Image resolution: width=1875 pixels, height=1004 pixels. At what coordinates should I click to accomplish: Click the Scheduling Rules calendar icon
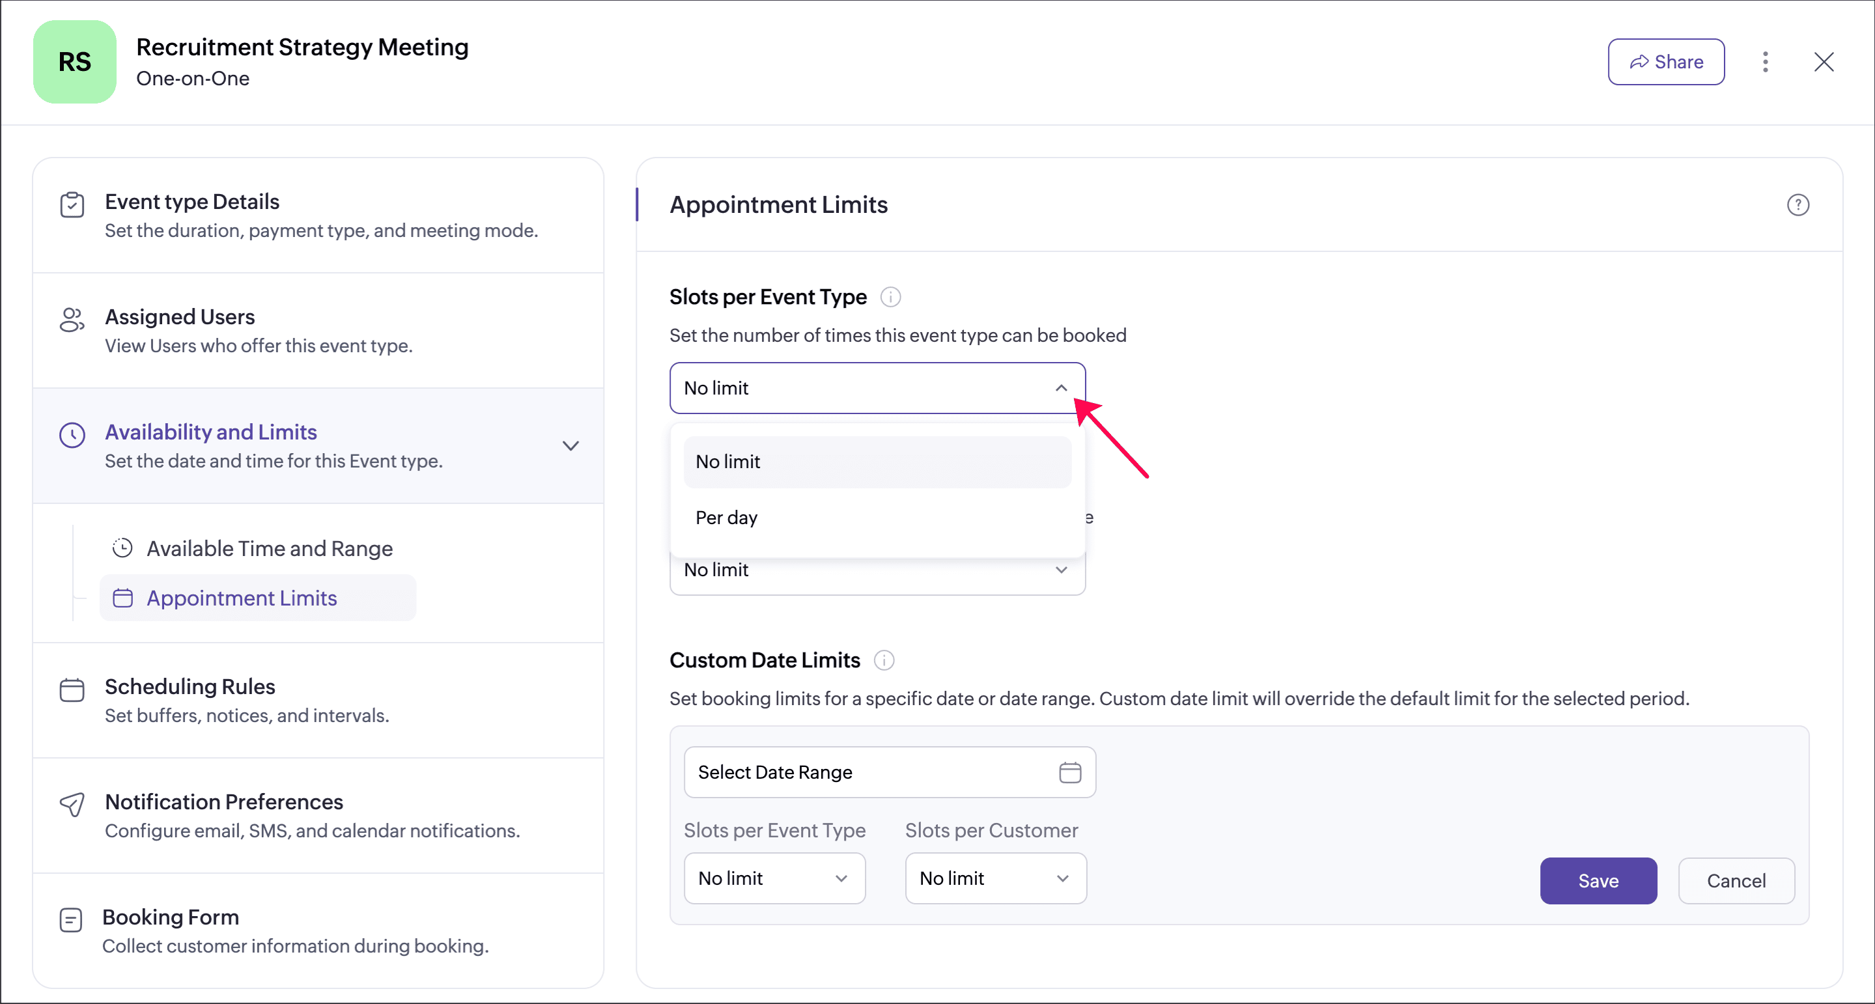click(72, 690)
